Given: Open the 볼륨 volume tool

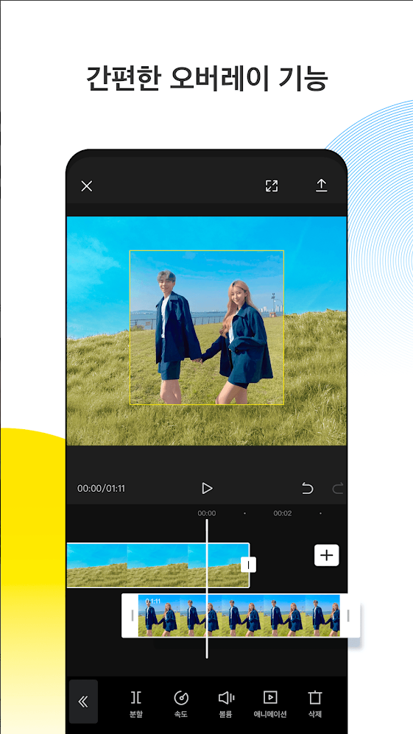Looking at the screenshot, I should click(226, 704).
